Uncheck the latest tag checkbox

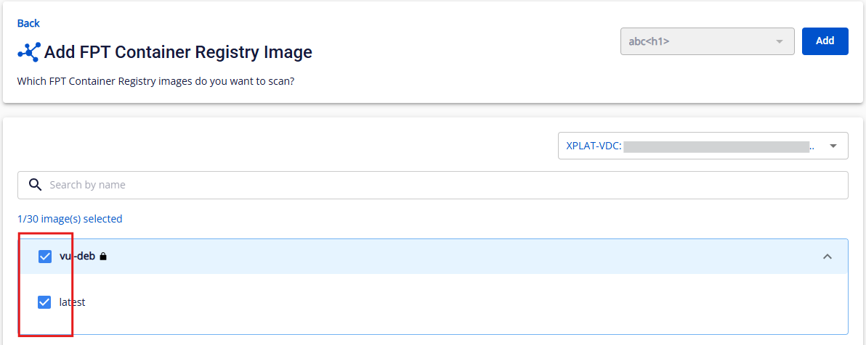[x=44, y=302]
